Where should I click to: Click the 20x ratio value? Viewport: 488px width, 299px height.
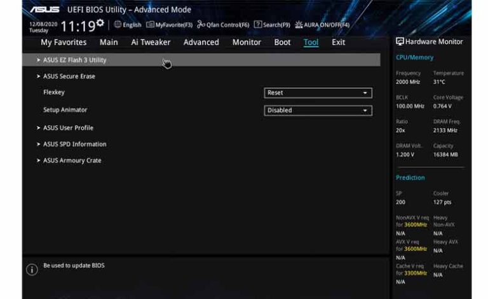pos(400,130)
